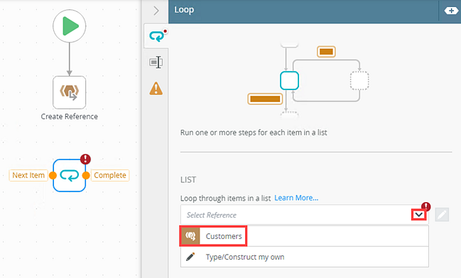461x278 pixels.
Task: Click the green Start play node
Action: pyautogui.click(x=70, y=26)
